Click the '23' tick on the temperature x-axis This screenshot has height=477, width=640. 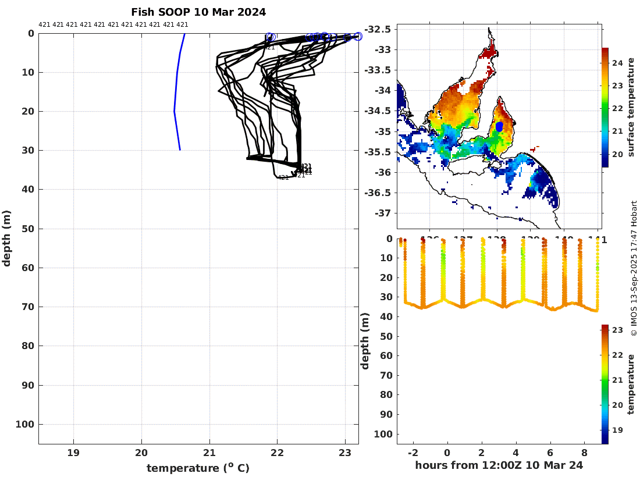345,453
